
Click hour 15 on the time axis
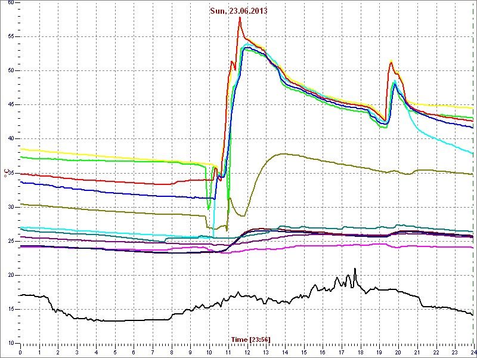pos(303,352)
